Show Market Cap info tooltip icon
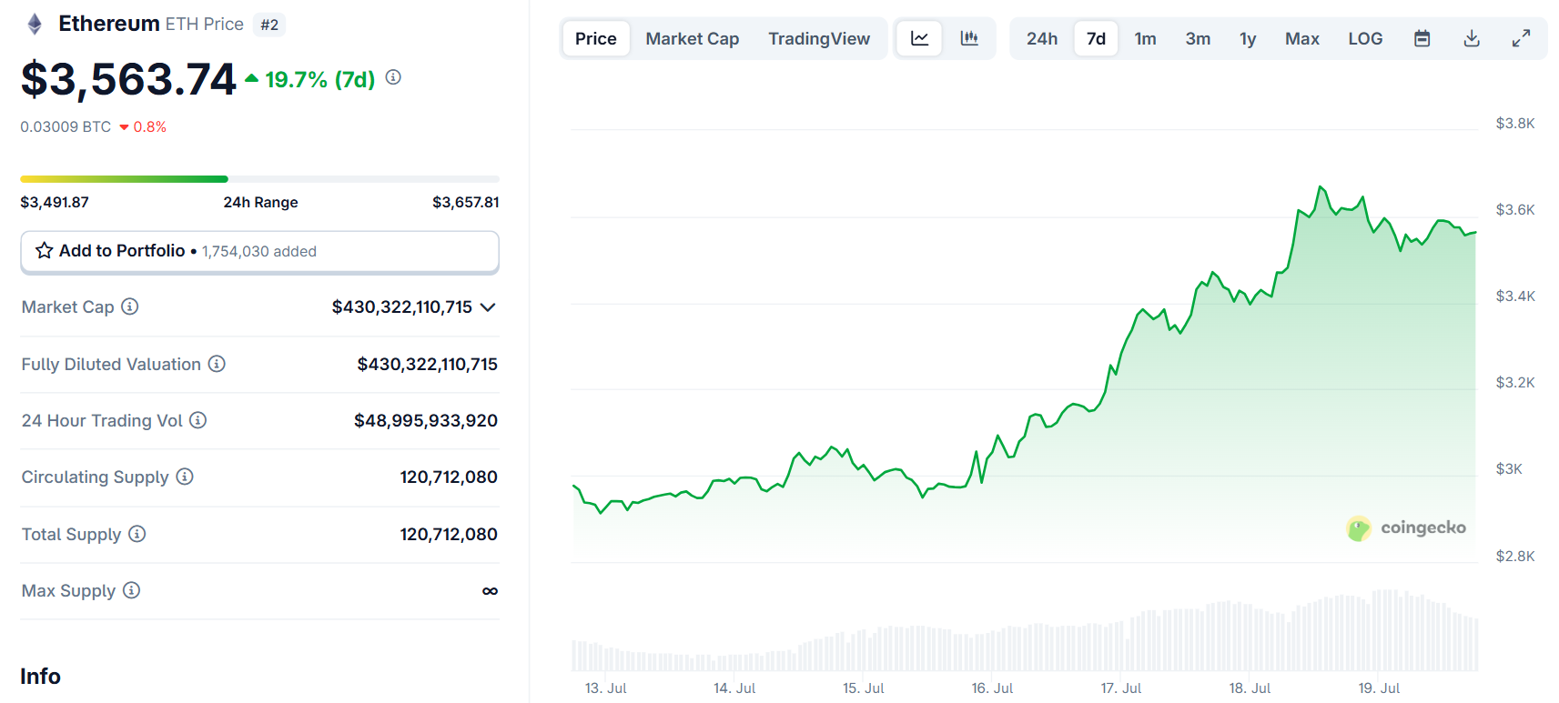This screenshot has width=1559, height=703. (x=130, y=306)
